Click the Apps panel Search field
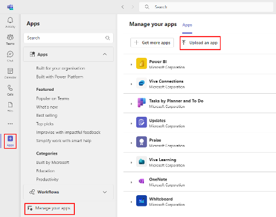Viewport: 276px width, 217px height. (x=68, y=38)
